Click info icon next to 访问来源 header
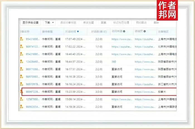195x129 pixels. tap(124, 32)
